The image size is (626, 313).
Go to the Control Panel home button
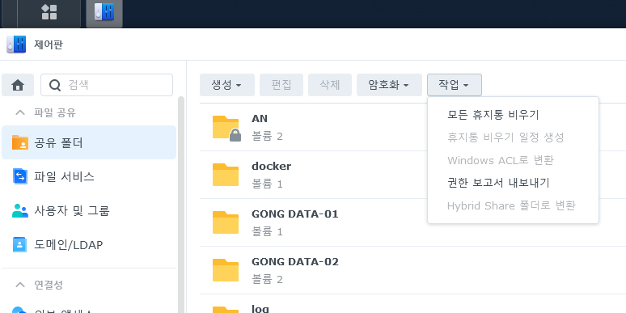18,85
